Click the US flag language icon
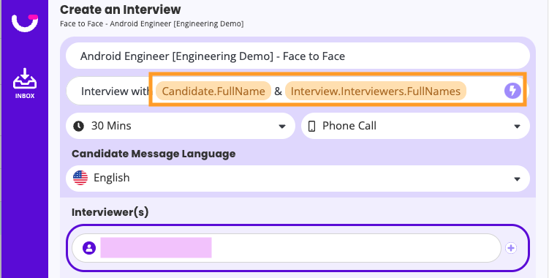The image size is (549, 278). pos(80,178)
